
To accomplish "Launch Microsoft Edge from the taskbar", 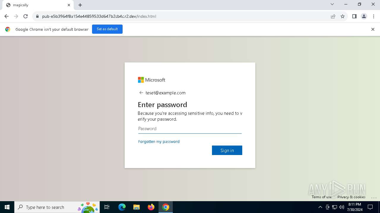I will 122,207.
